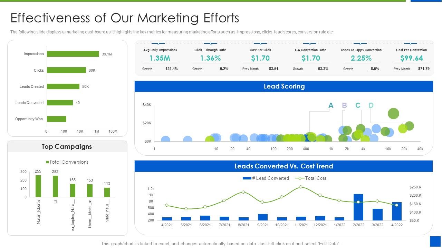Viewport: 442px width, 248px height.
Task: Select the Impressions 39.1M bar
Action: pyautogui.click(x=73, y=54)
